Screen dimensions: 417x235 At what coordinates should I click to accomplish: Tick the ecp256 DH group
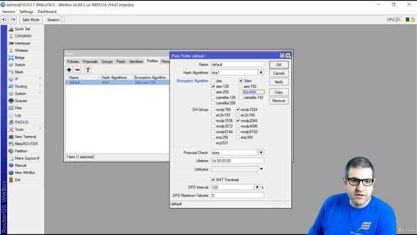(x=213, y=137)
